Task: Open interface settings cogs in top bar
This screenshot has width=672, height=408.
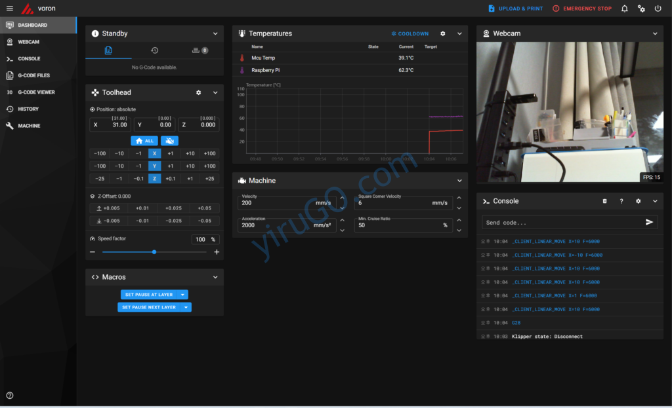Action: (641, 9)
